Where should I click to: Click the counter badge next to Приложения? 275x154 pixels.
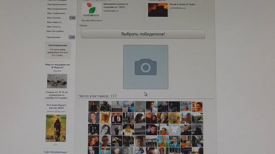coord(72,37)
